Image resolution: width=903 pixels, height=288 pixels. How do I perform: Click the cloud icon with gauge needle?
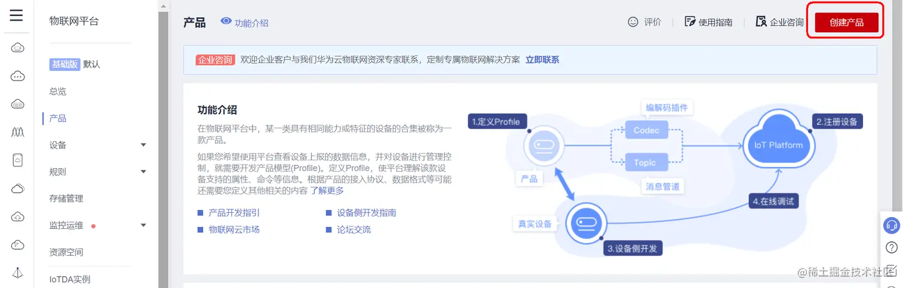pyautogui.click(x=18, y=245)
